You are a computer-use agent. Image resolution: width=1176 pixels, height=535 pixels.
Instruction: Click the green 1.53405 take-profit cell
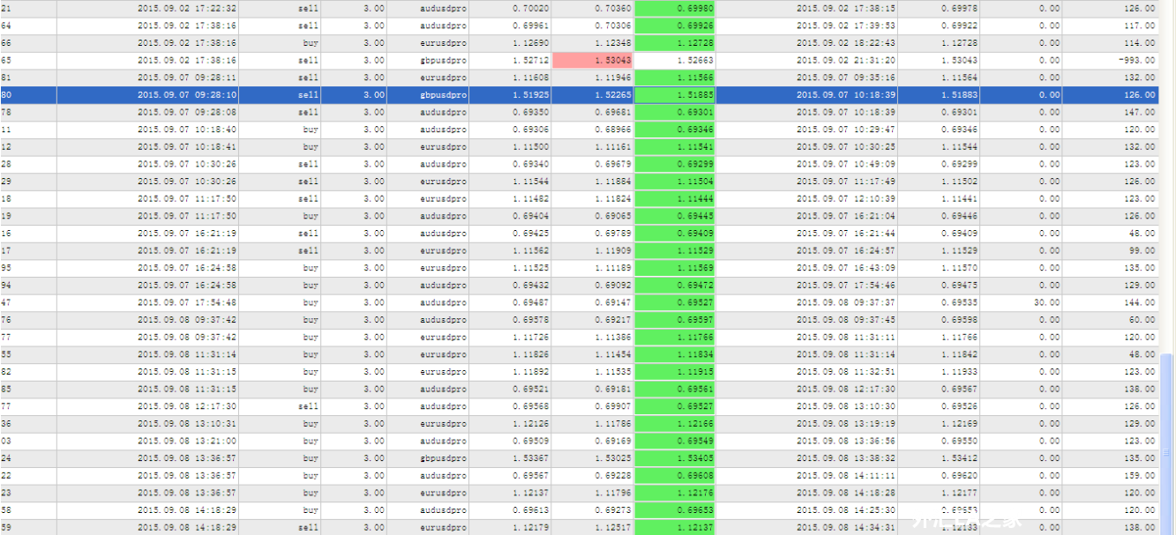pos(674,458)
